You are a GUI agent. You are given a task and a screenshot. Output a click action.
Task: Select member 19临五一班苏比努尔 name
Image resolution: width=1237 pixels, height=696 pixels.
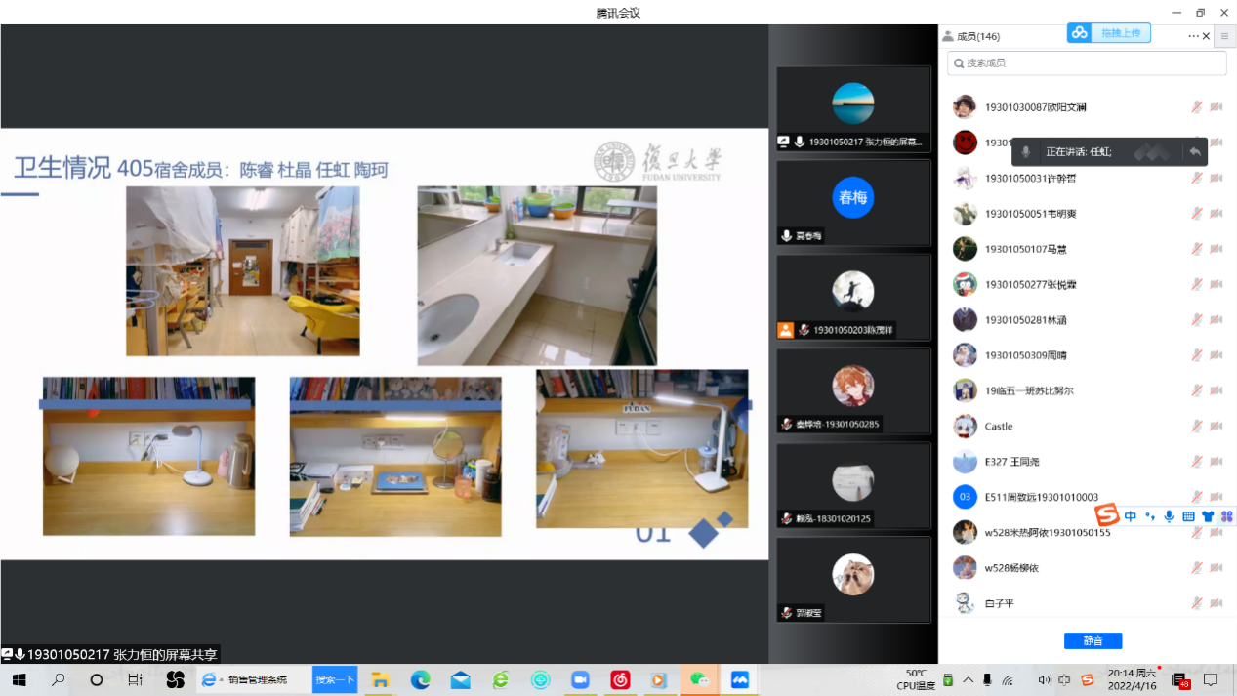pos(1029,390)
